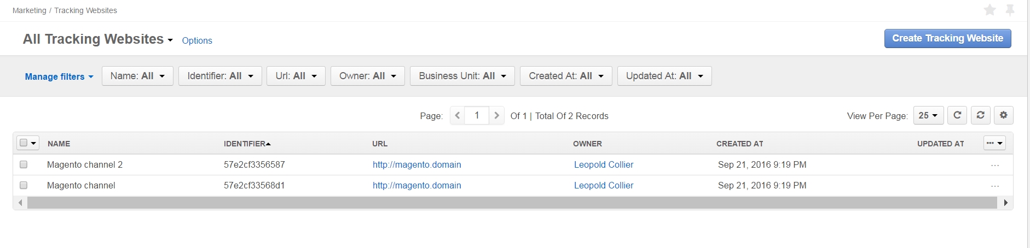Open Marketing breadcrumb

pos(30,10)
